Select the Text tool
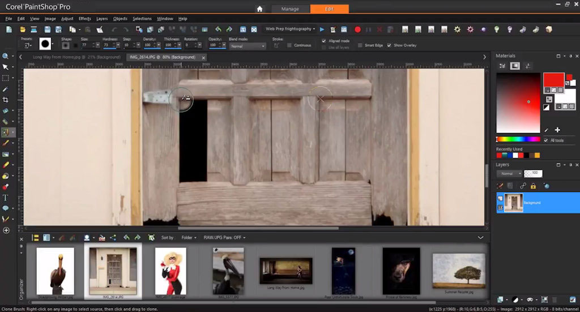This screenshot has height=312, width=580. click(5, 198)
